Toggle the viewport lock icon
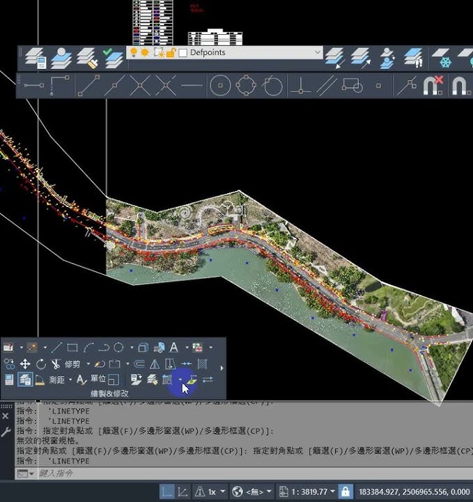 click(x=346, y=492)
